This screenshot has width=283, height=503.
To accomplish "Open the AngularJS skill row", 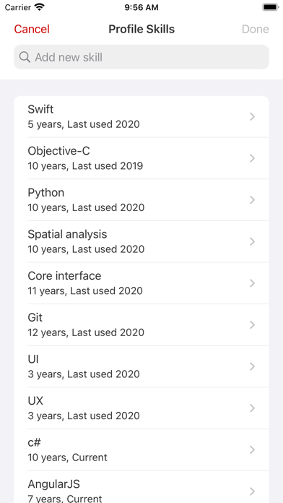I will 141,487.
